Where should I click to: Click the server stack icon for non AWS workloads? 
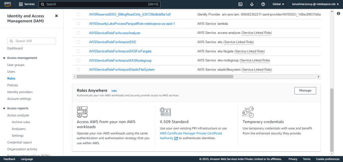[x=82, y=112]
